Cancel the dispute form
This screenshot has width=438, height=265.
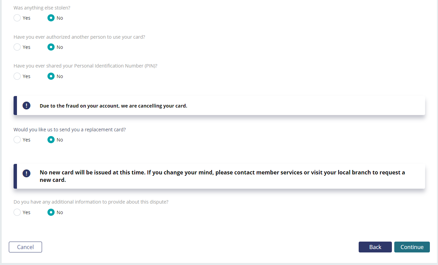(x=25, y=247)
